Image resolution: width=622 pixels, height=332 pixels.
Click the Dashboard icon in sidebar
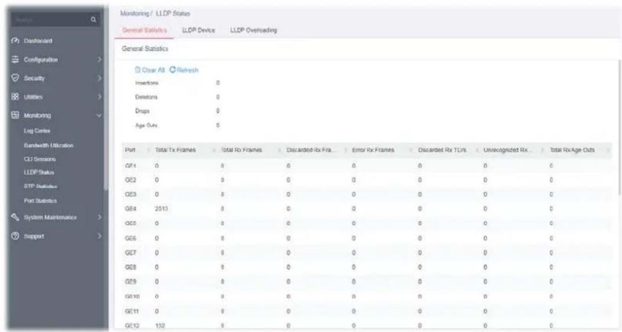tap(16, 41)
